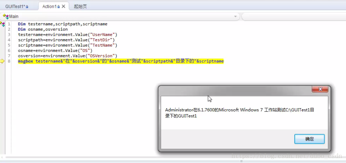The image size is (346, 163).
Task: Click line number 8 in gutter
Action: click(9, 61)
